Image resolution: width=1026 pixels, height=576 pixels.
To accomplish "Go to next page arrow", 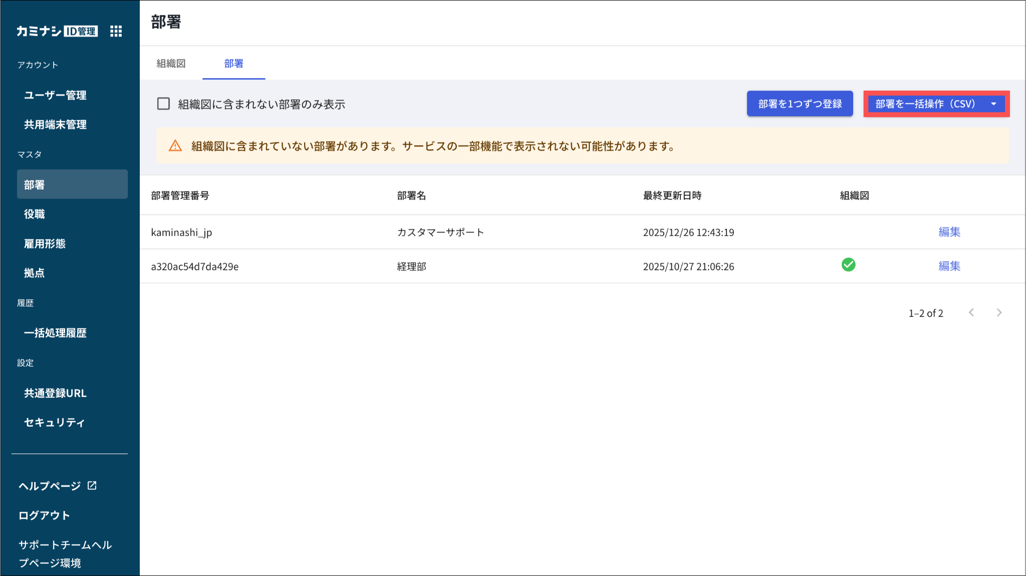I will point(999,313).
